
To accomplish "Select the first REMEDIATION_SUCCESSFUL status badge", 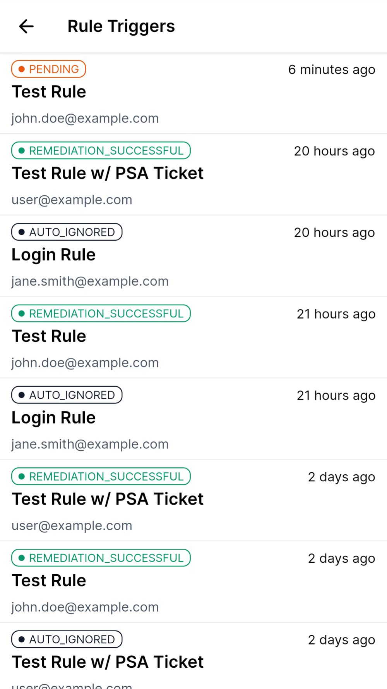I will (x=101, y=150).
